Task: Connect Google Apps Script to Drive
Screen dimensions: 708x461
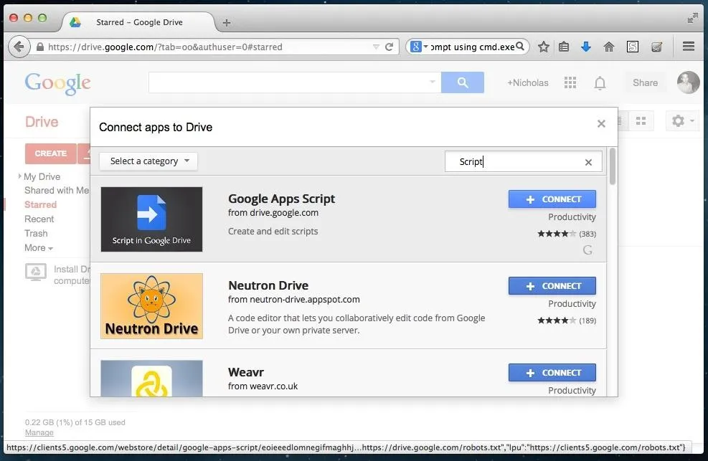Action: coord(552,199)
